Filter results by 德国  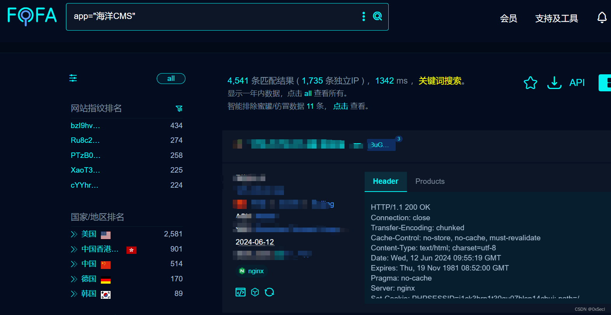[x=89, y=279]
